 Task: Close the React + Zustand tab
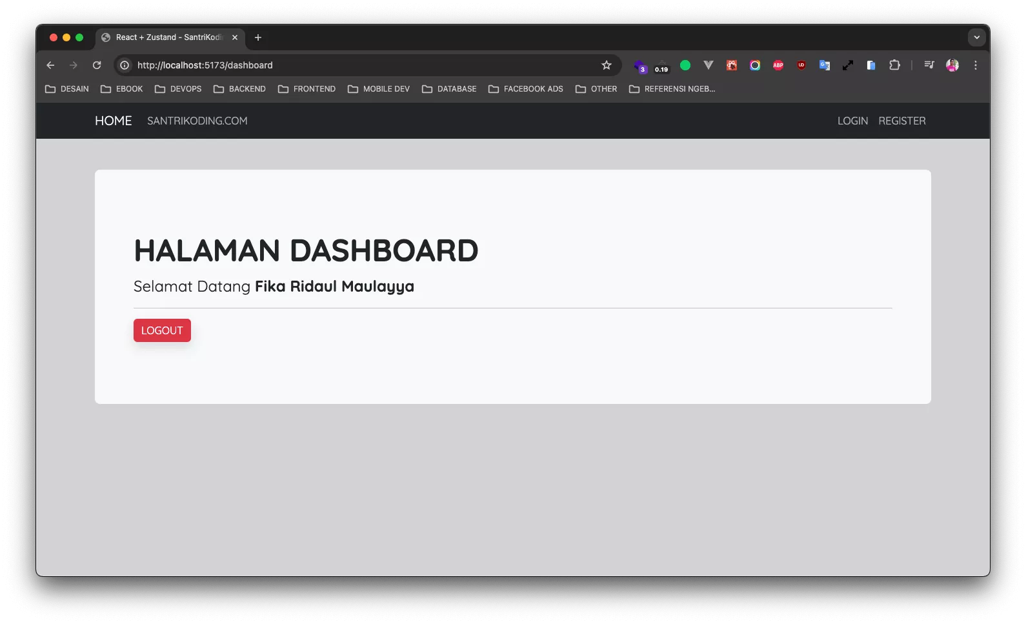click(x=235, y=37)
